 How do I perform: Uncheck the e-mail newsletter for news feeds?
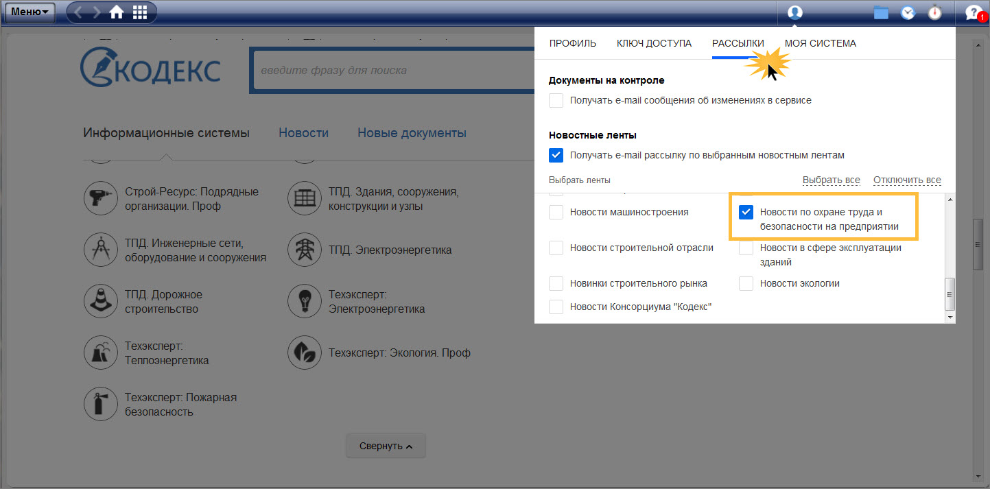[x=556, y=156]
